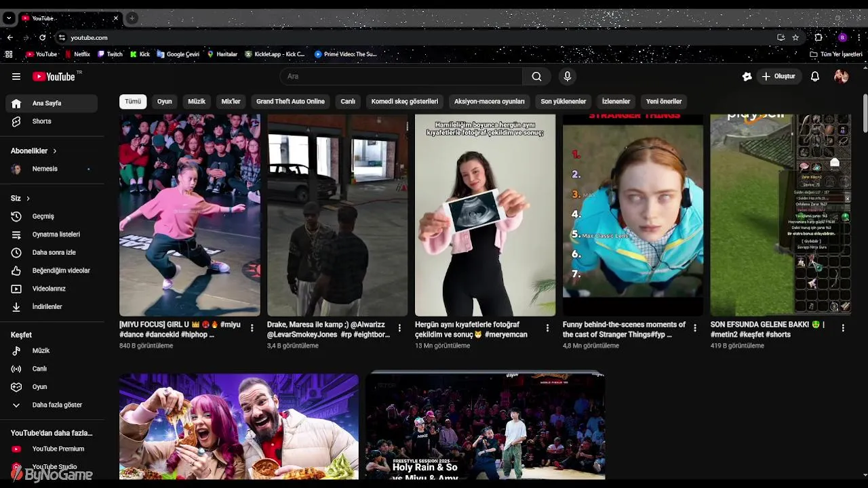868x488 pixels.
Task: Reload the page
Action: point(43,38)
